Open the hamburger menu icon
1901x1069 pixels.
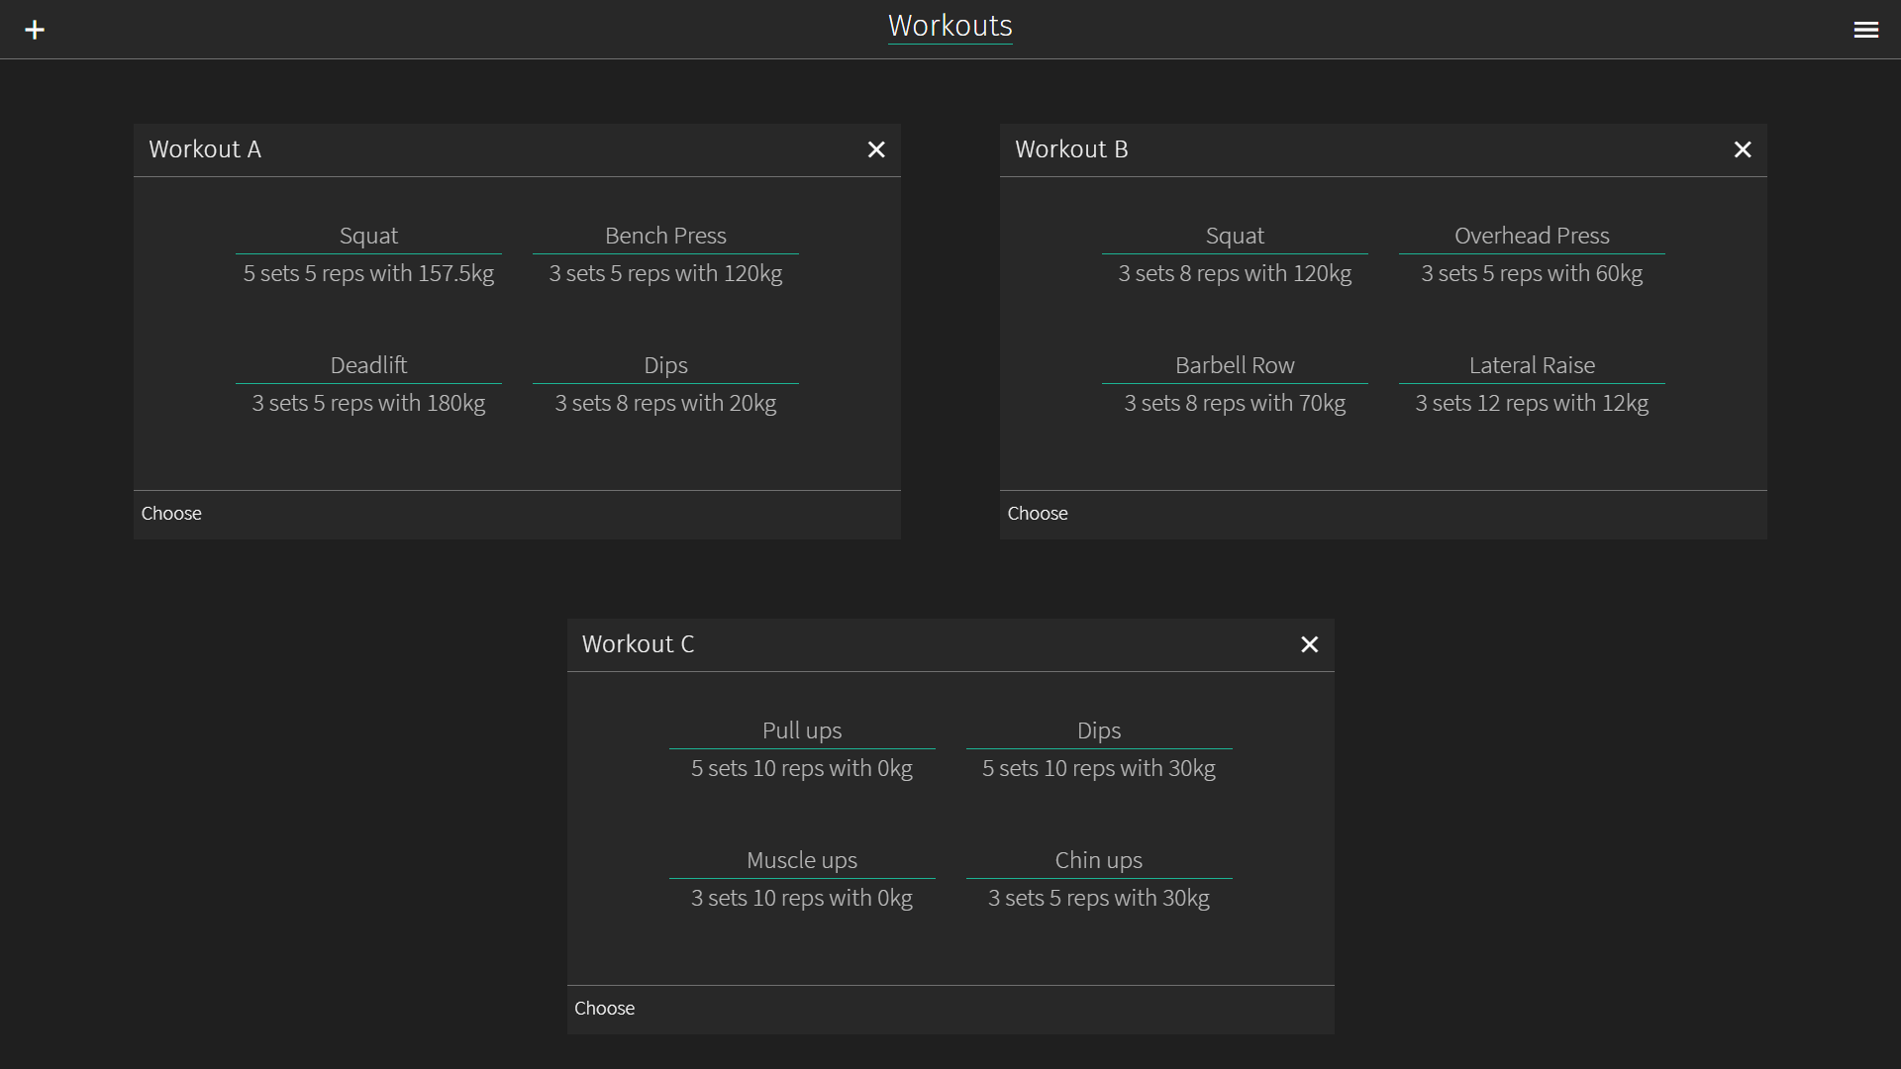(1865, 30)
